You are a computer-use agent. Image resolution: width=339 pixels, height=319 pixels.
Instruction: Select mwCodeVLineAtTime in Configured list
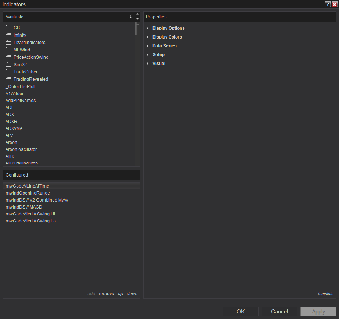click(x=72, y=186)
